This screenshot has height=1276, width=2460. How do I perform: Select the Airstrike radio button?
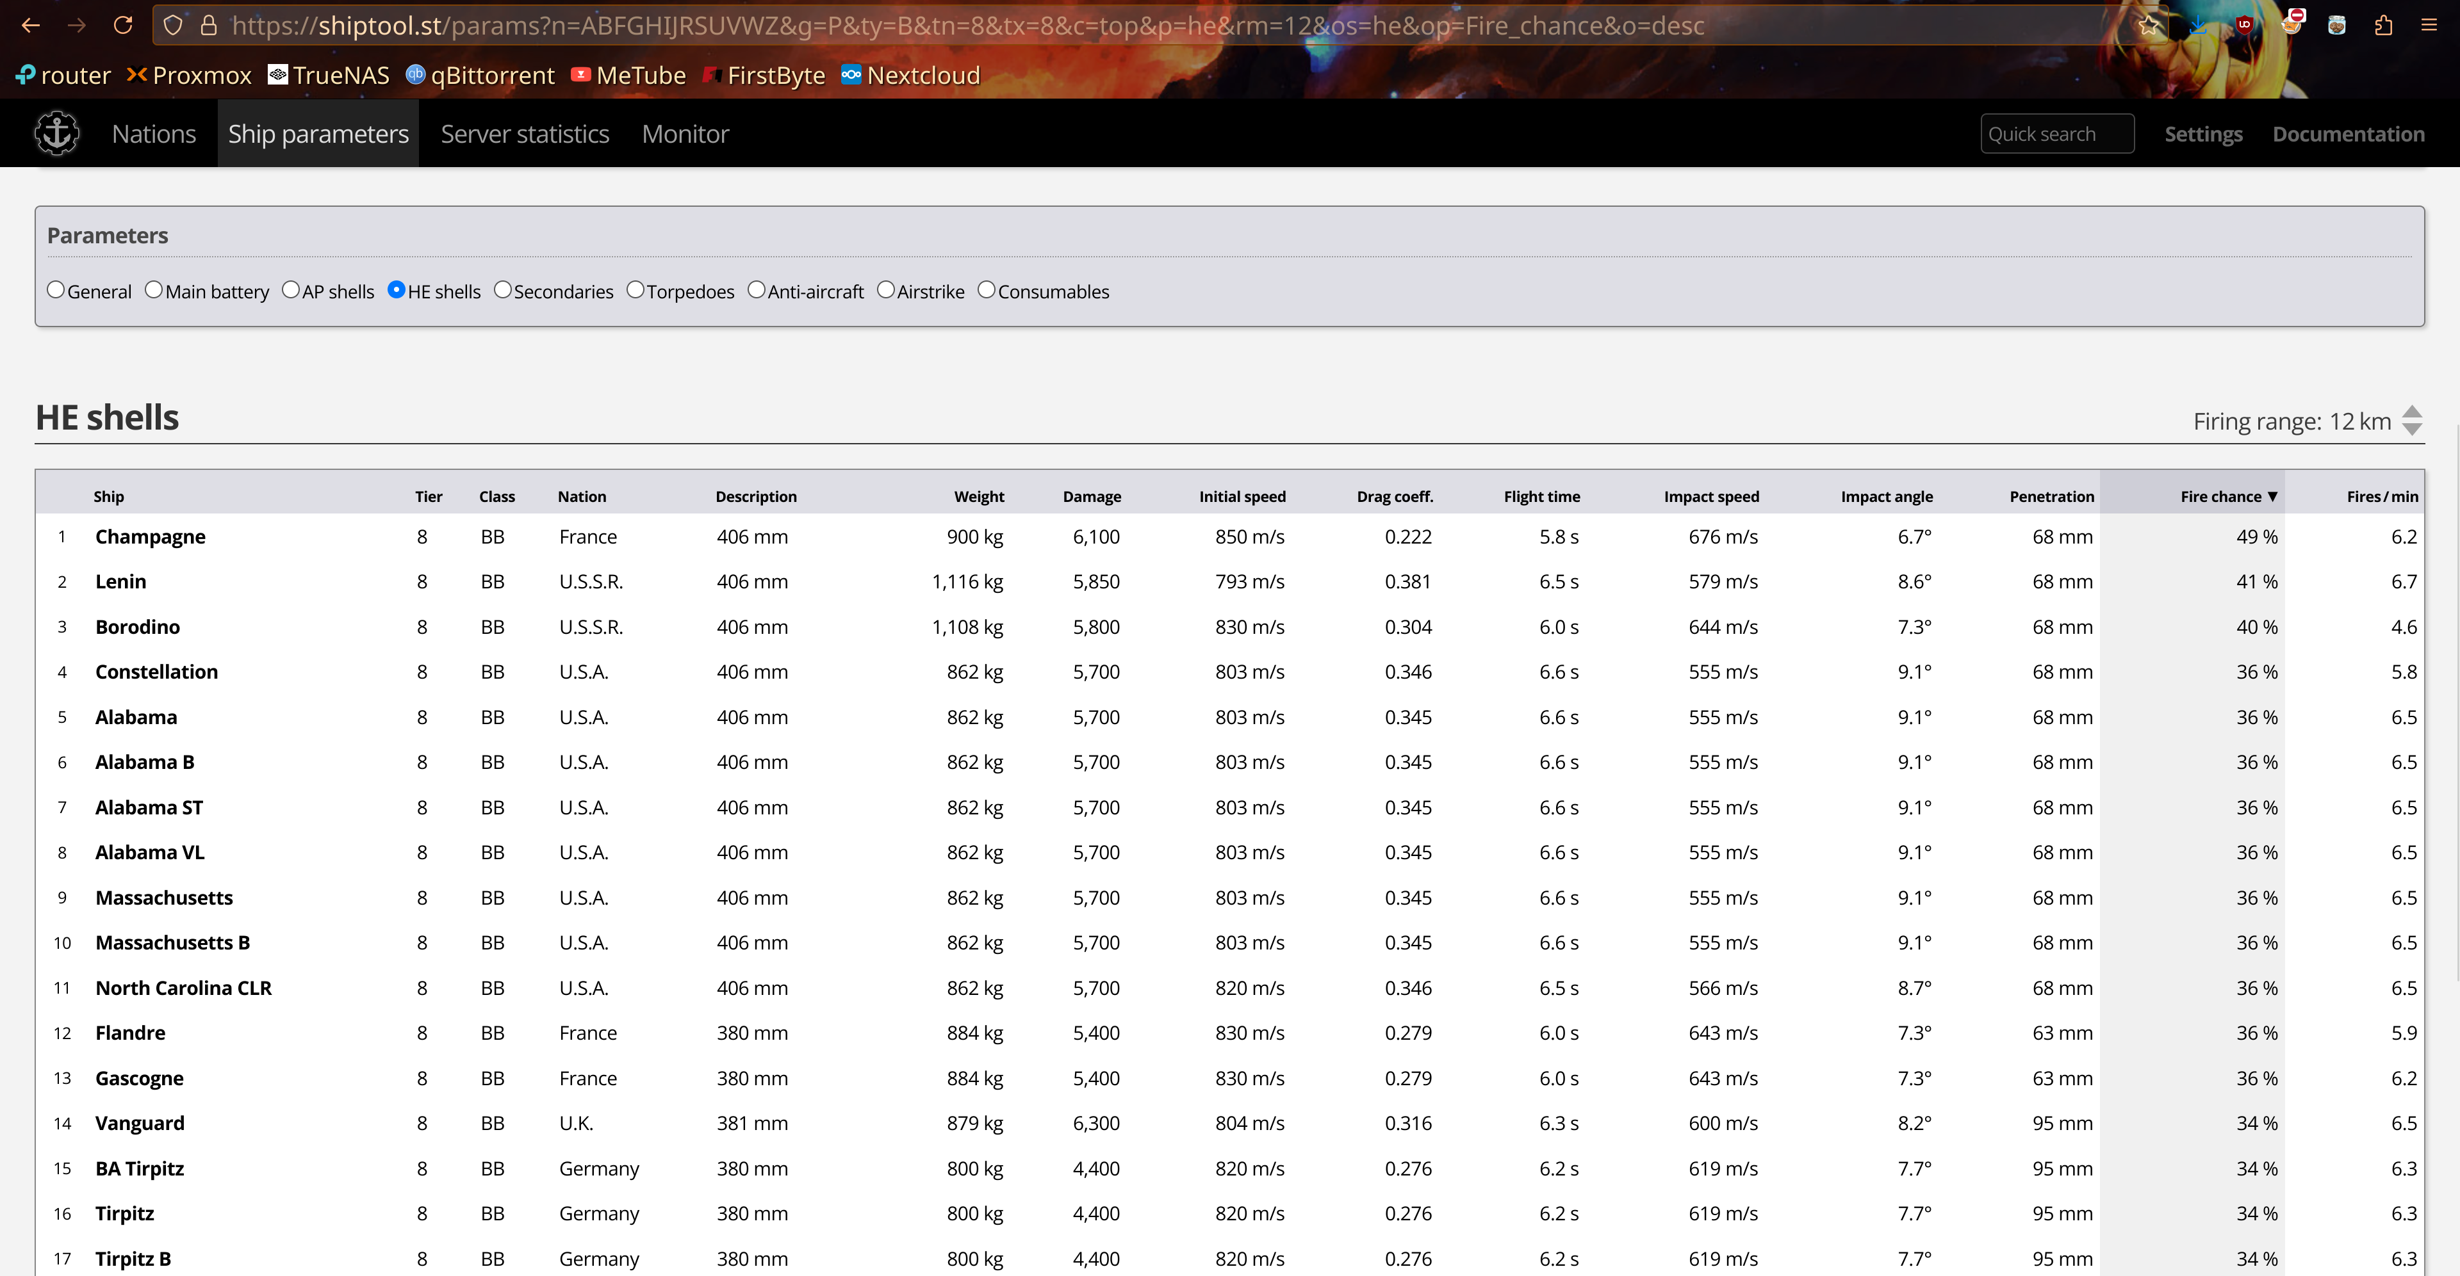click(x=886, y=289)
